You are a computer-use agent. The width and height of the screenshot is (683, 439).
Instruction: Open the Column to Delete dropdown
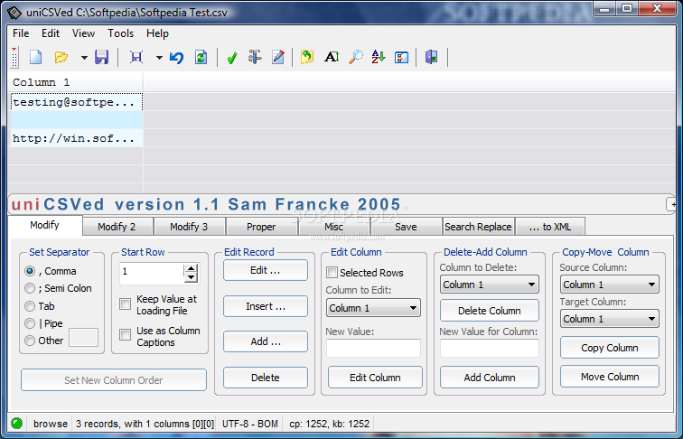pyautogui.click(x=489, y=285)
